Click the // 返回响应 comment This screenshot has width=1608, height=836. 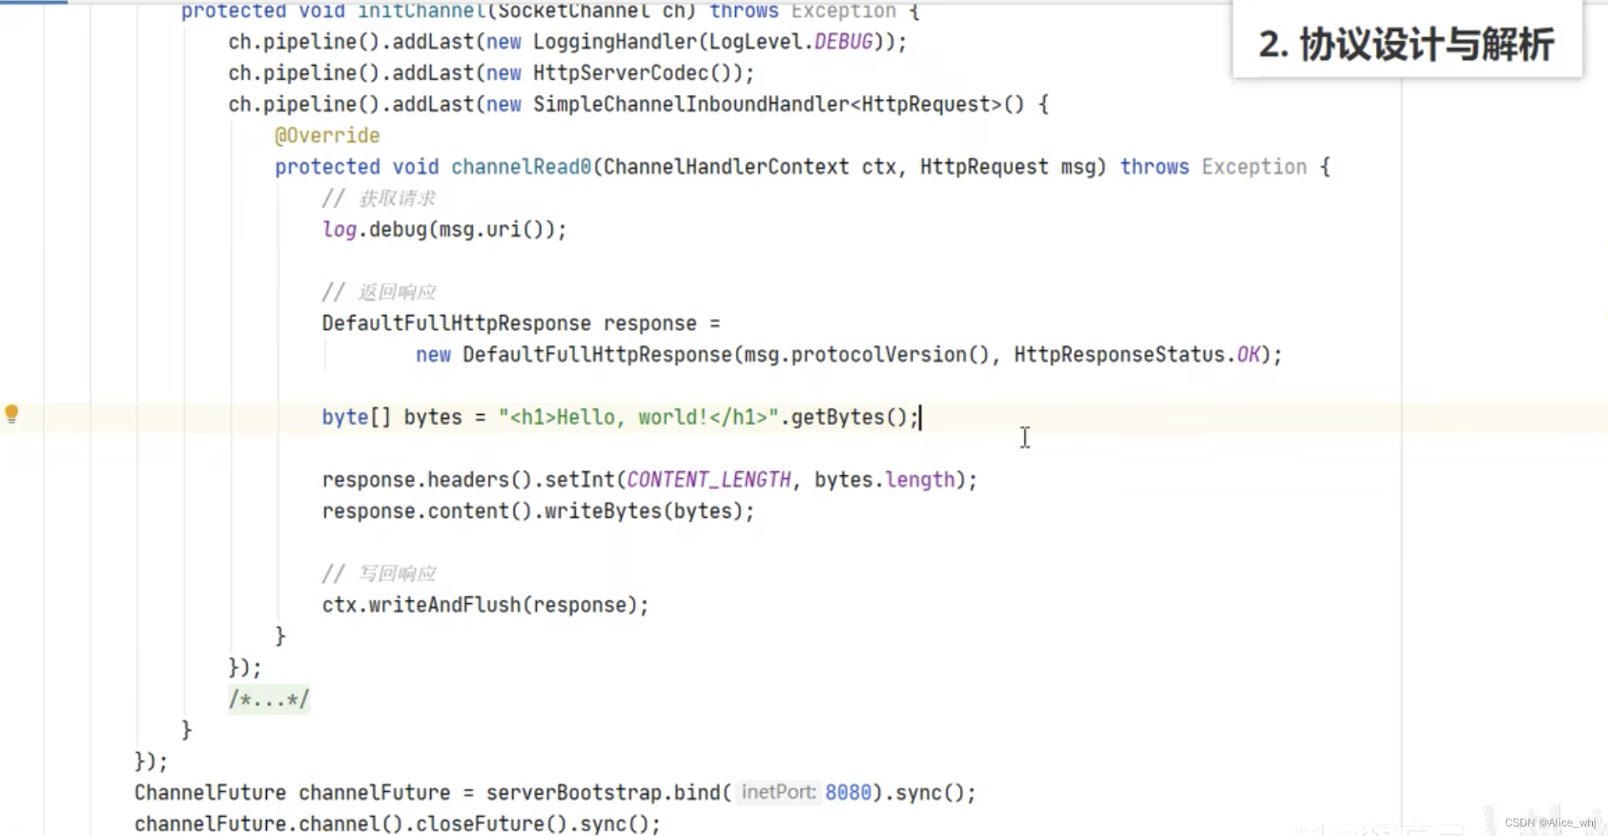click(x=379, y=292)
